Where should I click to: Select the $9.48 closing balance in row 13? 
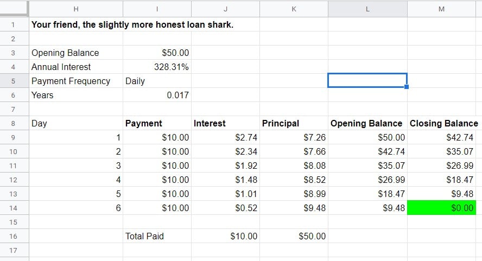point(441,194)
